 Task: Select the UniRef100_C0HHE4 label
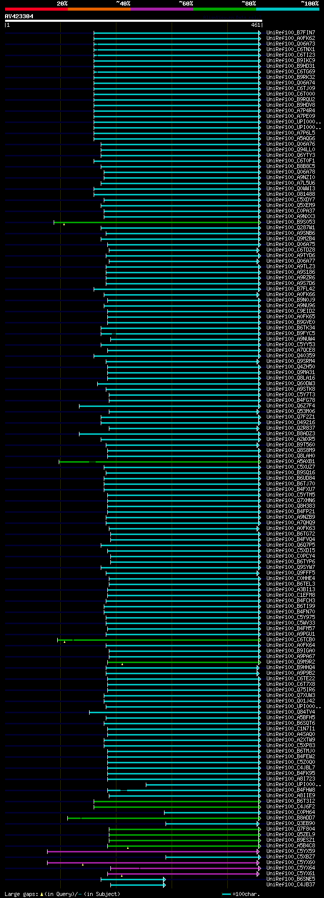point(291,579)
